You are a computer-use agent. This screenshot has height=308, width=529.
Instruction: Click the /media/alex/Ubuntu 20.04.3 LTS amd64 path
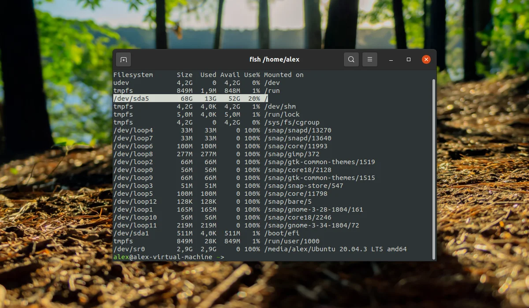(335, 249)
